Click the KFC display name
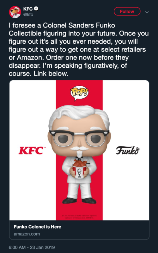Viewport: 158px width, 253px height. pyautogui.click(x=28, y=9)
